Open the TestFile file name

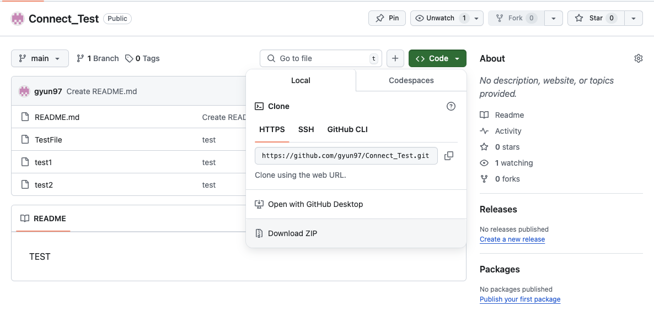49,140
